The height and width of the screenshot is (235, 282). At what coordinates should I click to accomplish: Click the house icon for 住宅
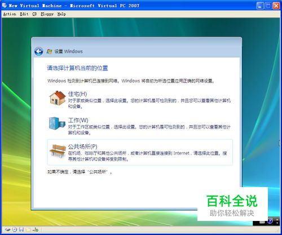tap(58, 98)
